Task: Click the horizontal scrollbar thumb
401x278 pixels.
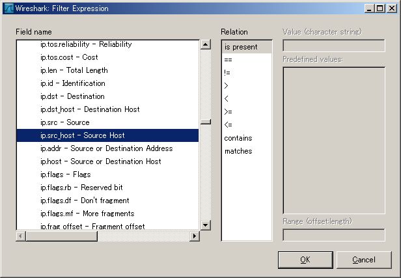Action: click(x=62, y=236)
